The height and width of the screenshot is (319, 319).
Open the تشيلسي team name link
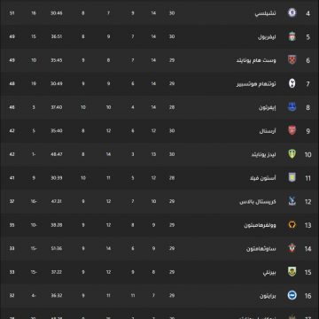click(x=265, y=13)
